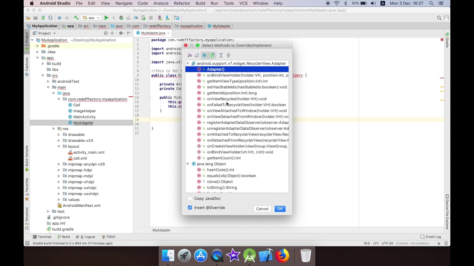Collapse the RecyclerView.Adapter class node
Viewport: 474px width, 266px height.
188,64
